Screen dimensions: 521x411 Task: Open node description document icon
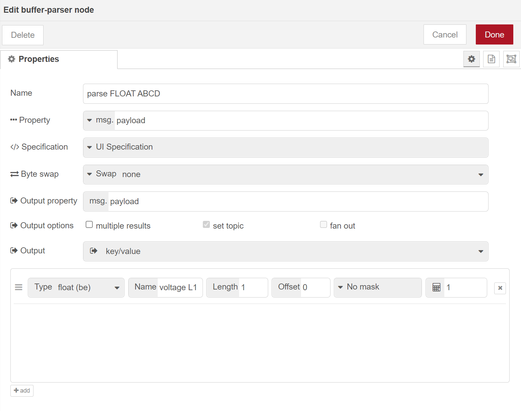click(x=491, y=59)
